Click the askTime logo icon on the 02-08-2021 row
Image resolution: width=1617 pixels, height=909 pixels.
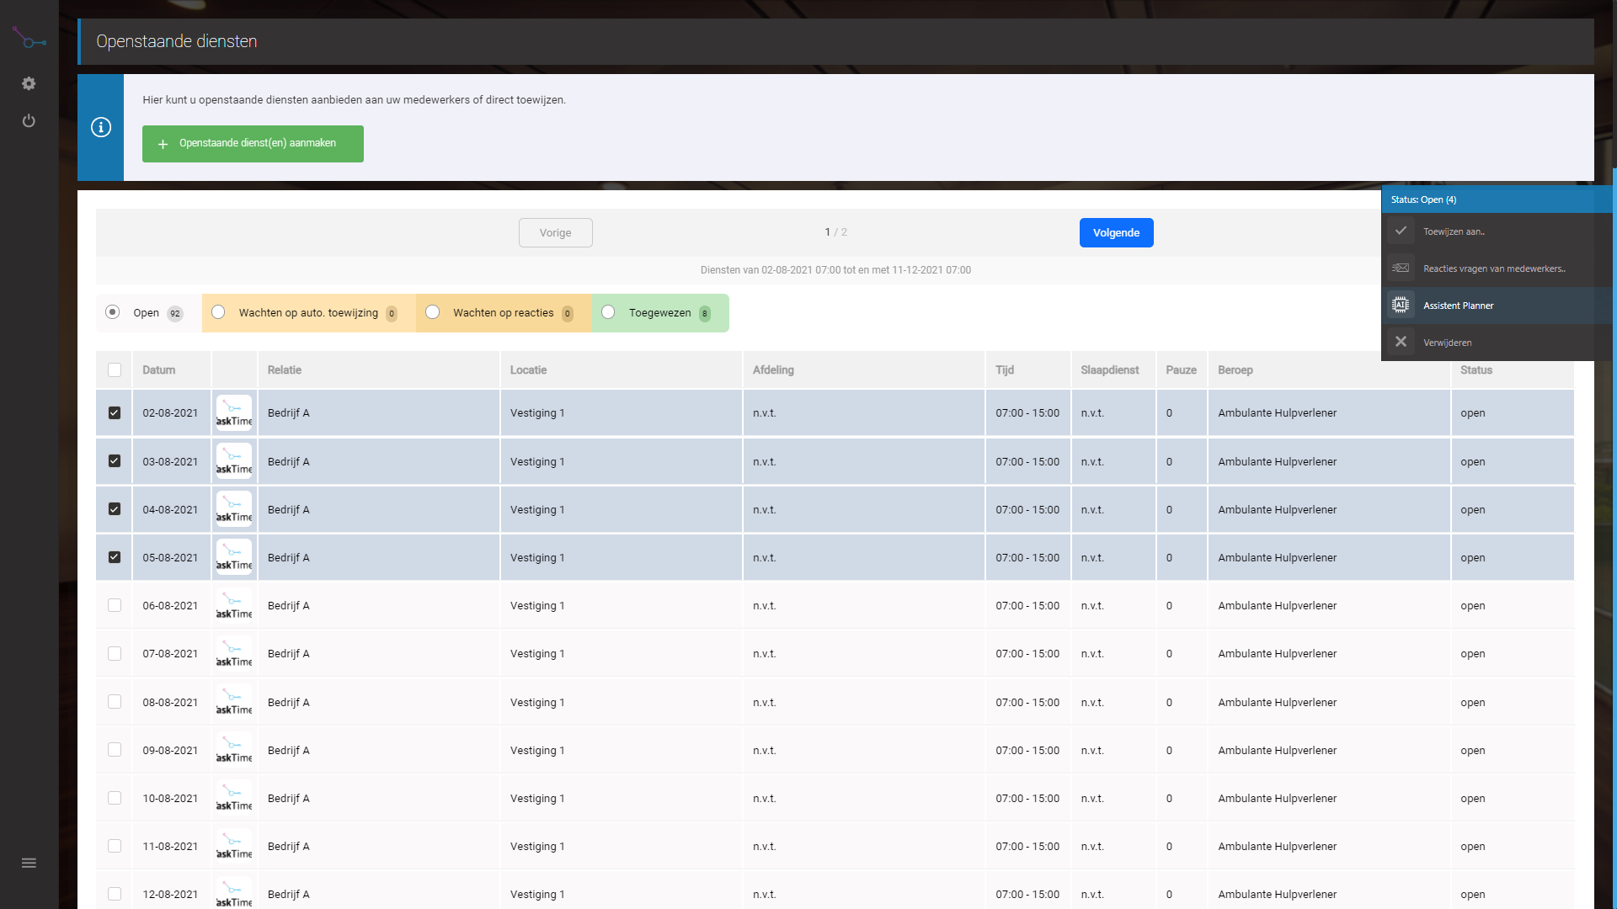(x=233, y=412)
